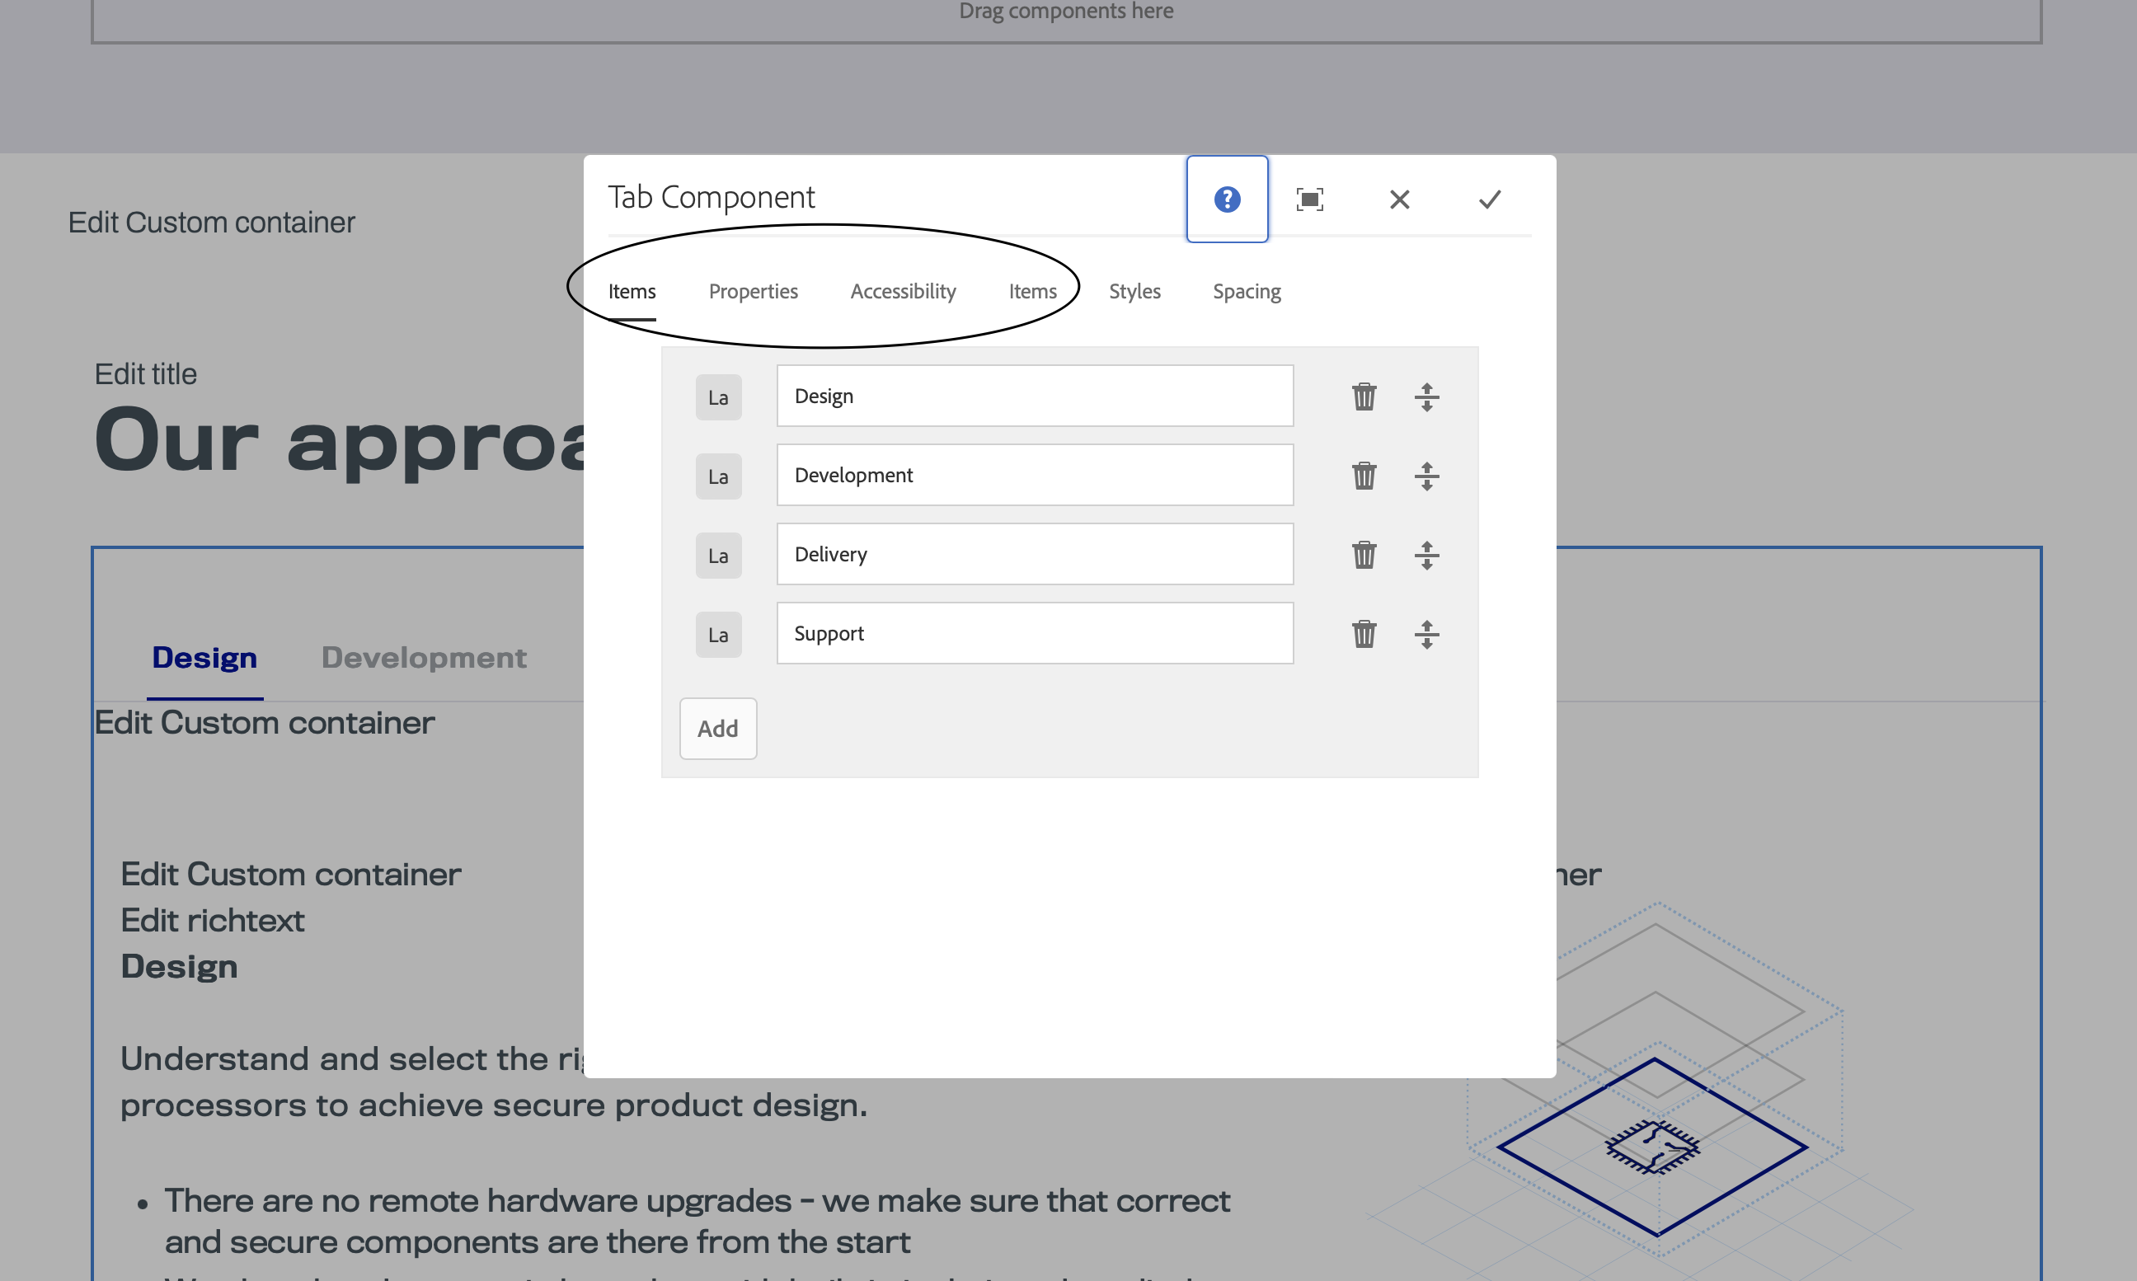
Task: Reorder the Delivery item using its move handle
Action: click(1426, 555)
